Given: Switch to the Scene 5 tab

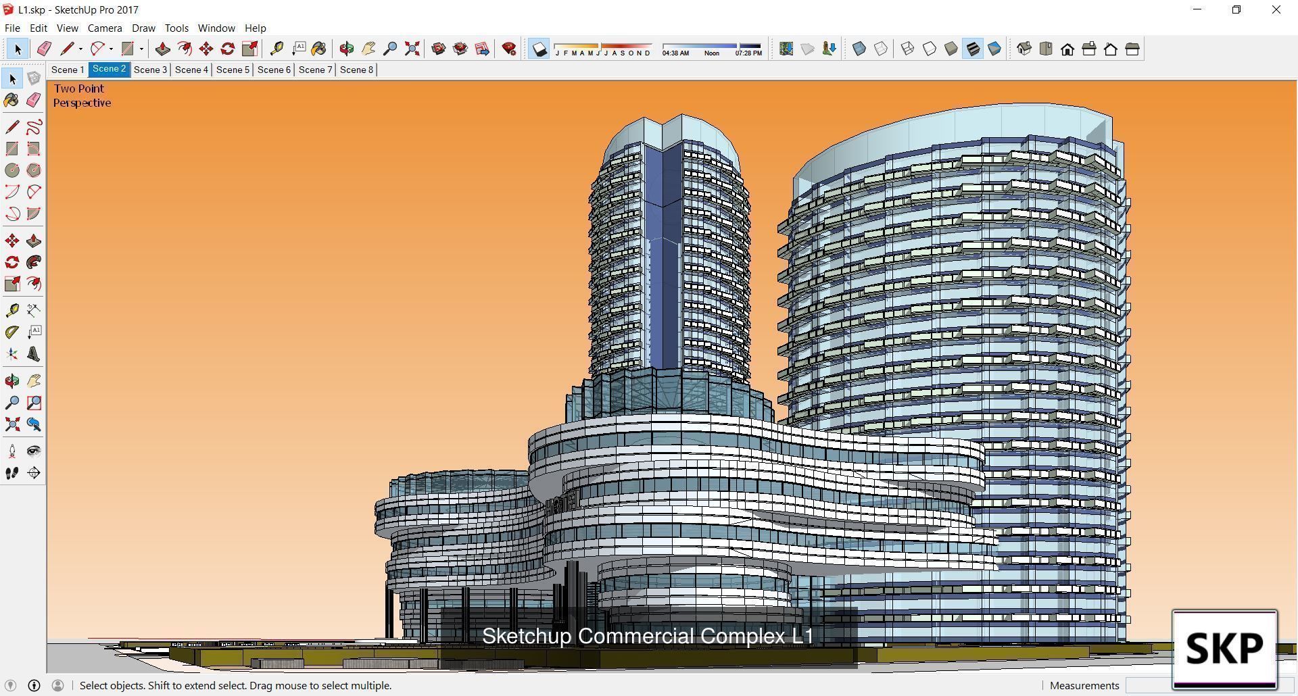Looking at the screenshot, I should coord(233,70).
